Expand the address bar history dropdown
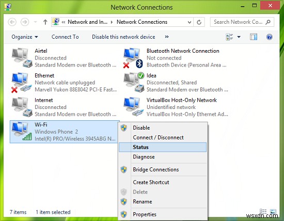This screenshot has width=284, height=221. pyautogui.click(x=190, y=22)
